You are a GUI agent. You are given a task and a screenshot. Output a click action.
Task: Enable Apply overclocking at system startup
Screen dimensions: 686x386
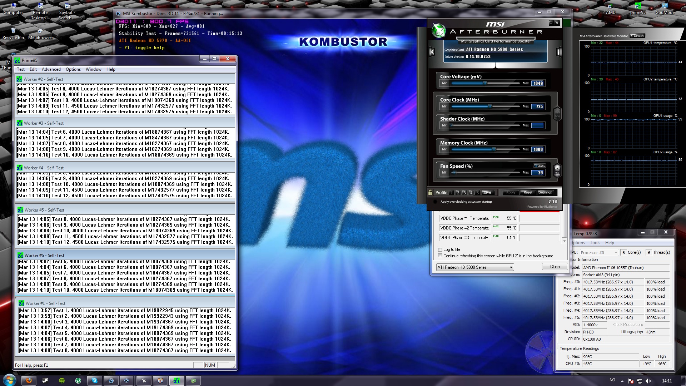(435, 202)
